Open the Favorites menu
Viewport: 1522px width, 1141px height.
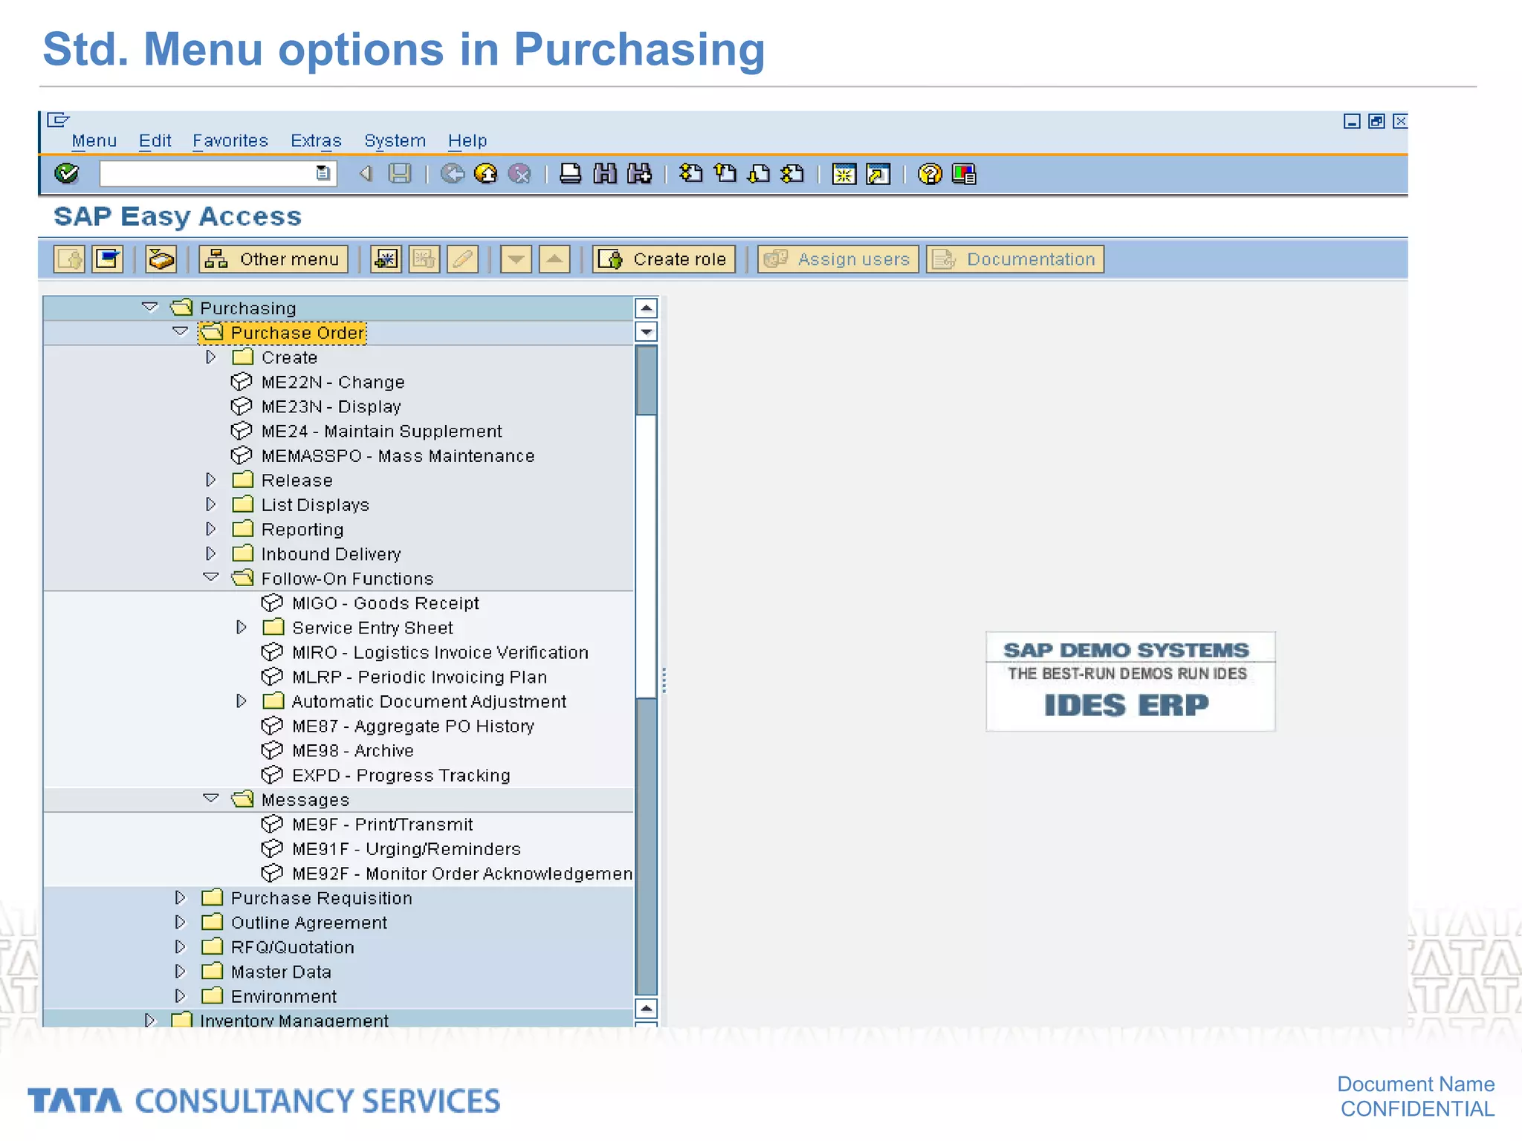point(230,140)
